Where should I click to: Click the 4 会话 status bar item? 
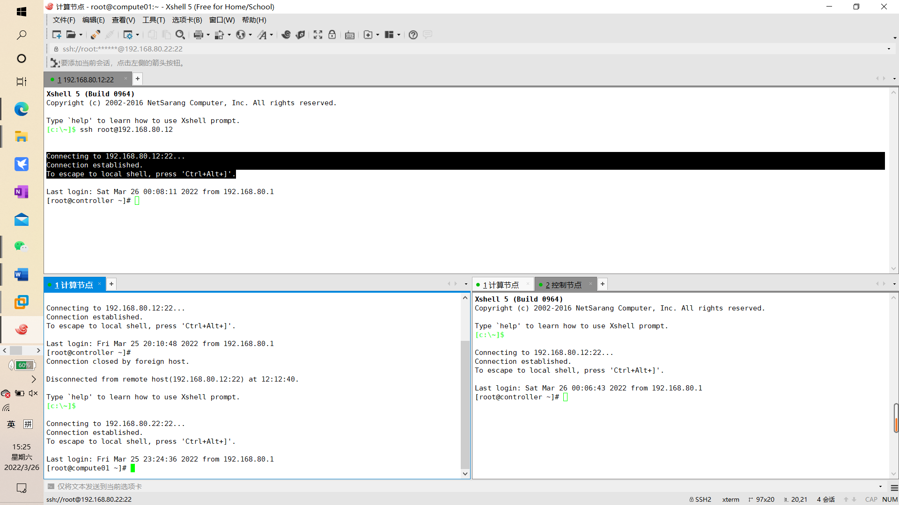click(x=826, y=499)
